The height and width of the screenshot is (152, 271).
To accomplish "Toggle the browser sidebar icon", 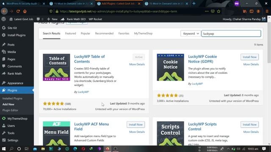I will (252, 11).
